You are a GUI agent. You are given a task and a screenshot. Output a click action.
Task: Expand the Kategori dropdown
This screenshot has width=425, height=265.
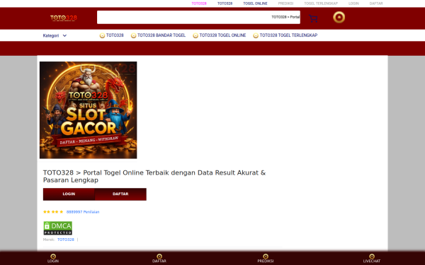55,35
